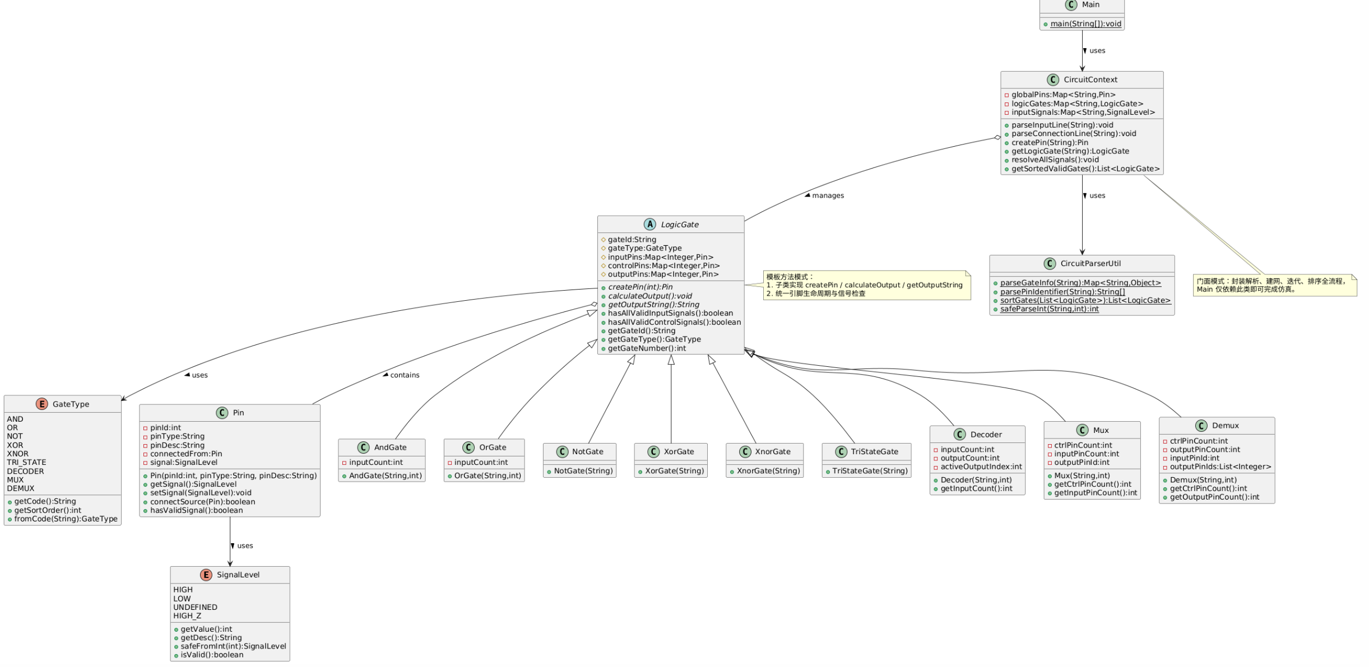Click the class icon on the Main box
This screenshot has height=667, width=1369.
1071,5
